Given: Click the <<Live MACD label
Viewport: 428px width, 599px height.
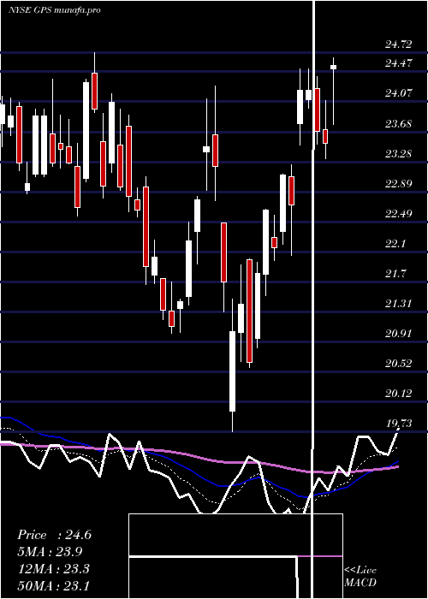Looking at the screenshot, I should pyautogui.click(x=360, y=576).
